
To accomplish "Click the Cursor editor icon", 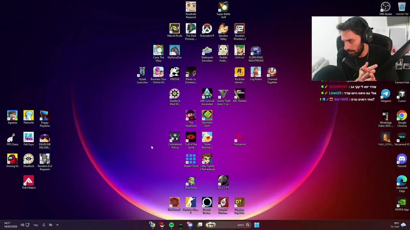I will pyautogui.click(x=402, y=96).
